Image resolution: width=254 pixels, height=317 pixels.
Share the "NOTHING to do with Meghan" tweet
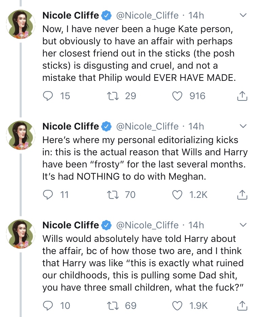[241, 195]
